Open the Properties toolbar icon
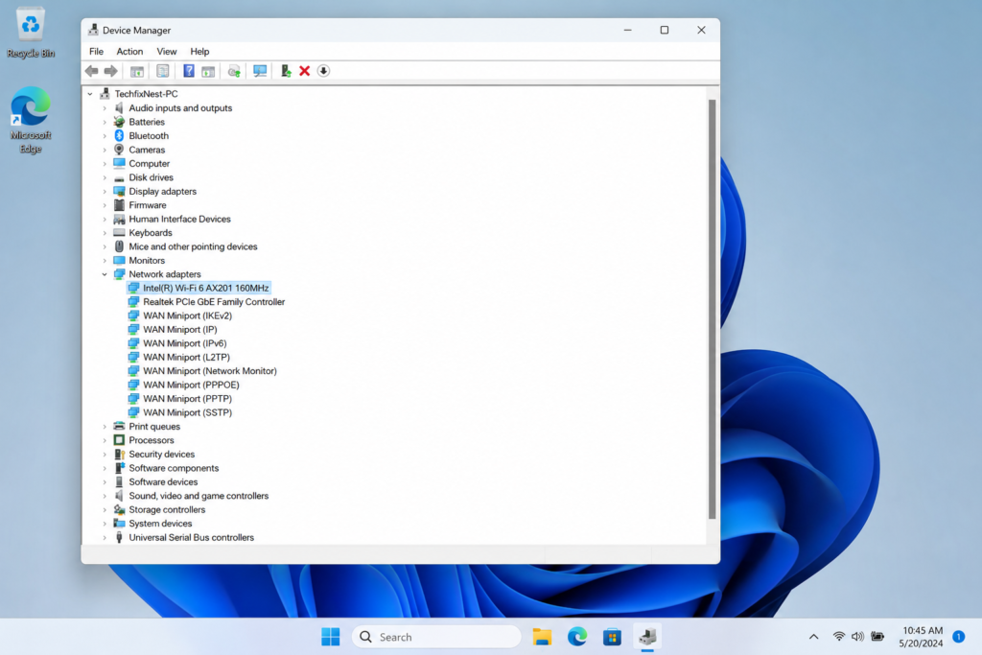Viewport: 982px width, 655px height. coord(163,71)
